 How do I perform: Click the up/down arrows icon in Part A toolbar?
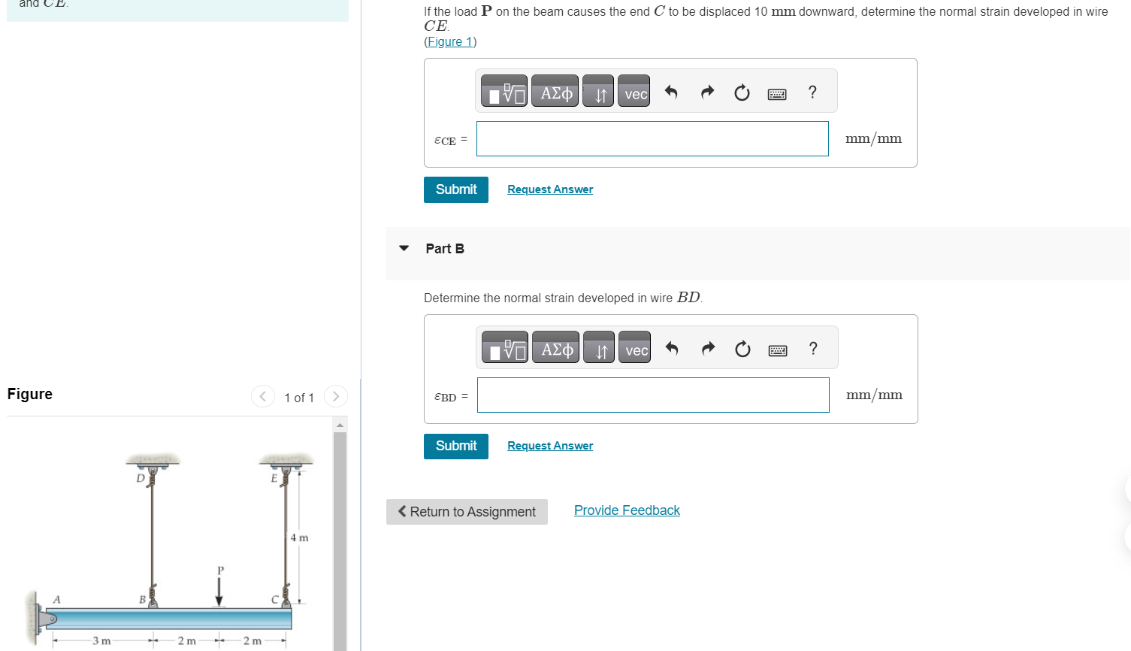597,90
